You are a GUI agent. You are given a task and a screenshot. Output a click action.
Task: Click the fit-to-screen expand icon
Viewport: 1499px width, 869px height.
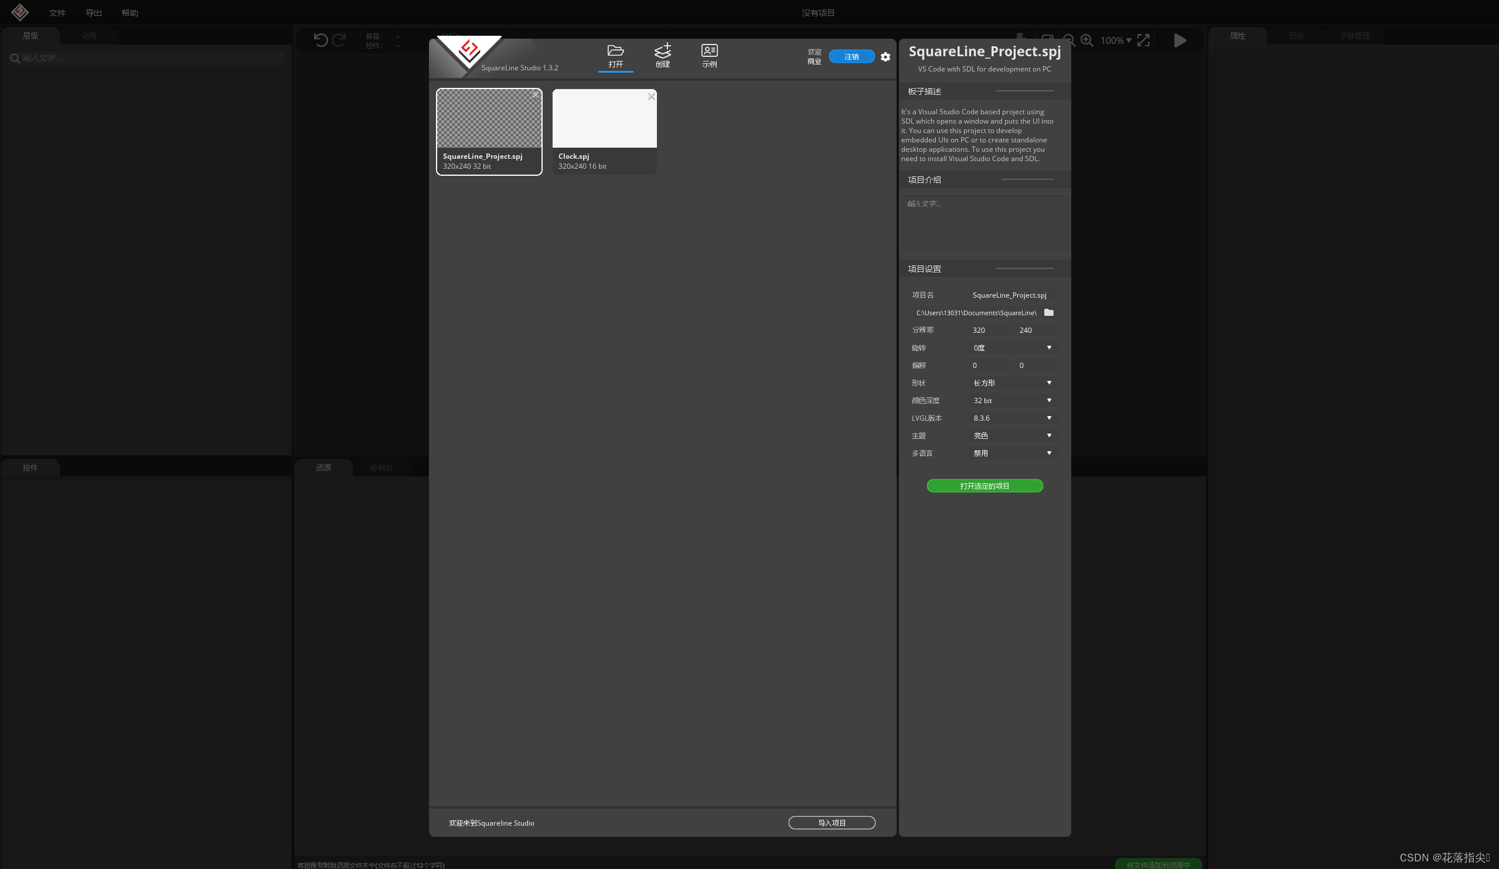click(1143, 40)
